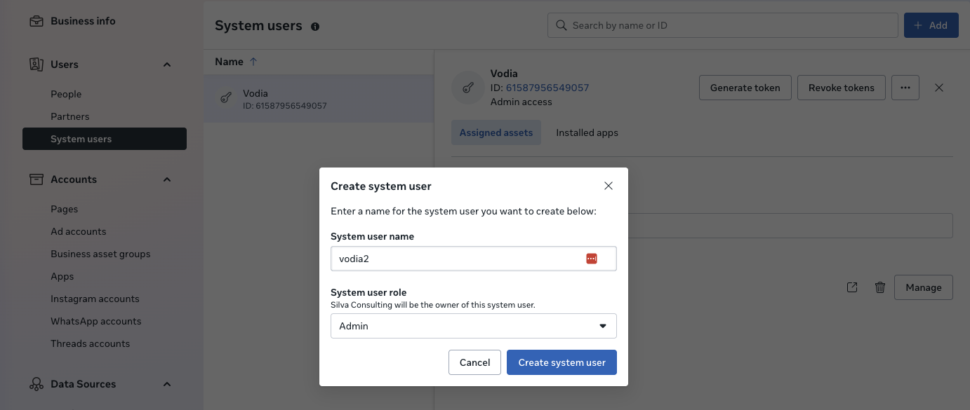The height and width of the screenshot is (410, 970).
Task: Click the trash icon next to Manage
Action: 880,287
